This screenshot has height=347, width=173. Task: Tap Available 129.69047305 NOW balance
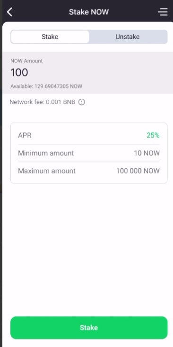(46, 87)
